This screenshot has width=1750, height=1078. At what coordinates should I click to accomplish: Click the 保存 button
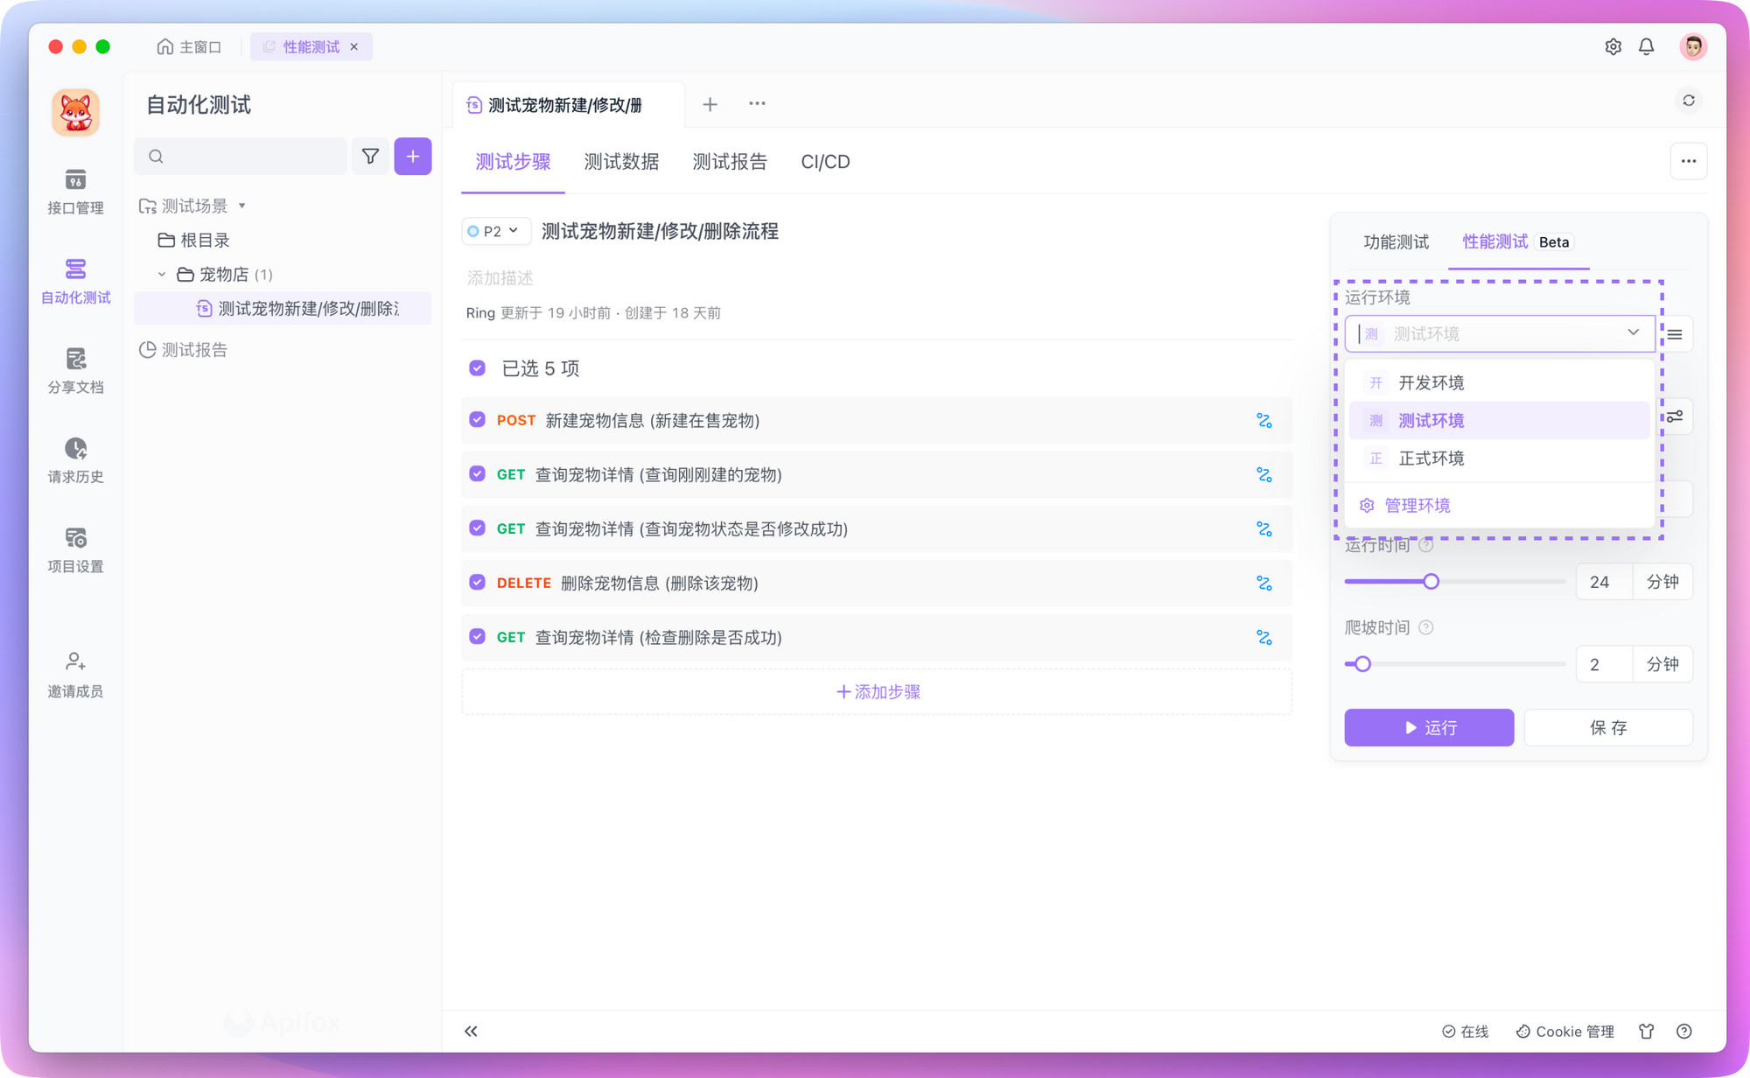(1608, 728)
